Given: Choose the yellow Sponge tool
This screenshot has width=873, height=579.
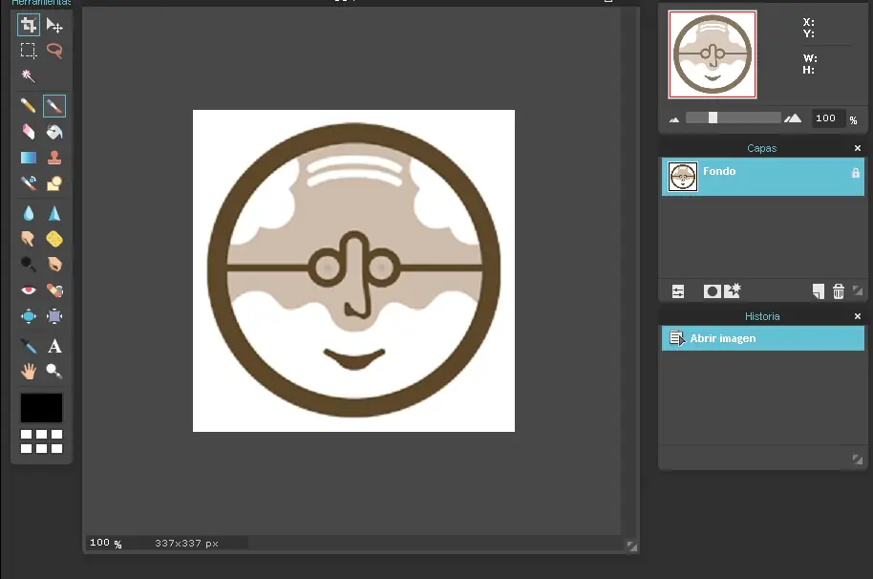Looking at the screenshot, I should coord(54,239).
